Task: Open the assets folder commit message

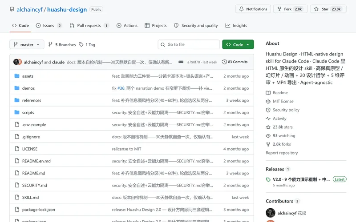Action: pyautogui.click(x=162, y=76)
